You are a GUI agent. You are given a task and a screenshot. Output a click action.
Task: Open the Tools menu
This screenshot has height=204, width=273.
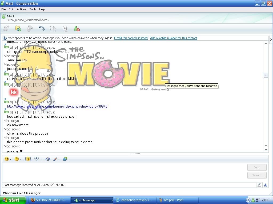33,9
